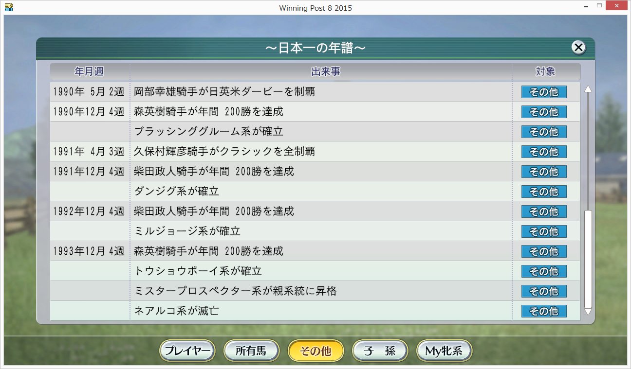Enable the My牝系 filter
The image size is (631, 369).
[x=444, y=350]
